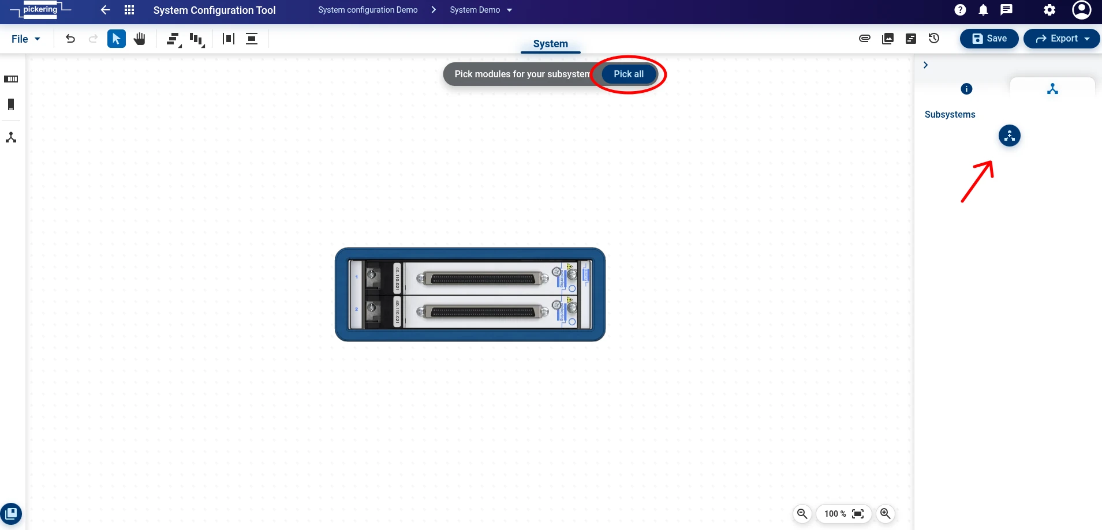Undo the last action
This screenshot has height=530, width=1102.
coord(70,39)
